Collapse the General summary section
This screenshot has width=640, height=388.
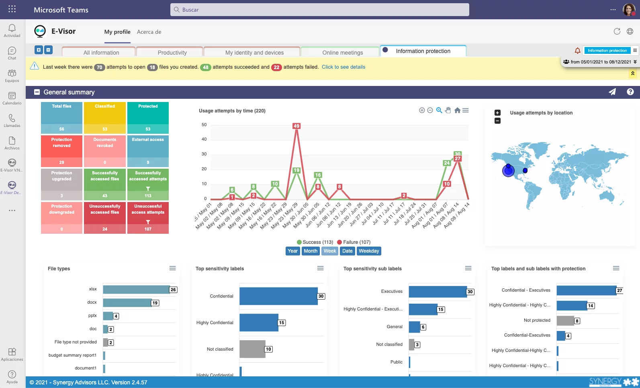pos(37,92)
